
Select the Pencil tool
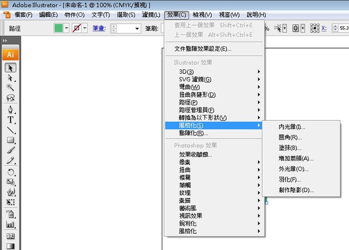[x=10, y=160]
